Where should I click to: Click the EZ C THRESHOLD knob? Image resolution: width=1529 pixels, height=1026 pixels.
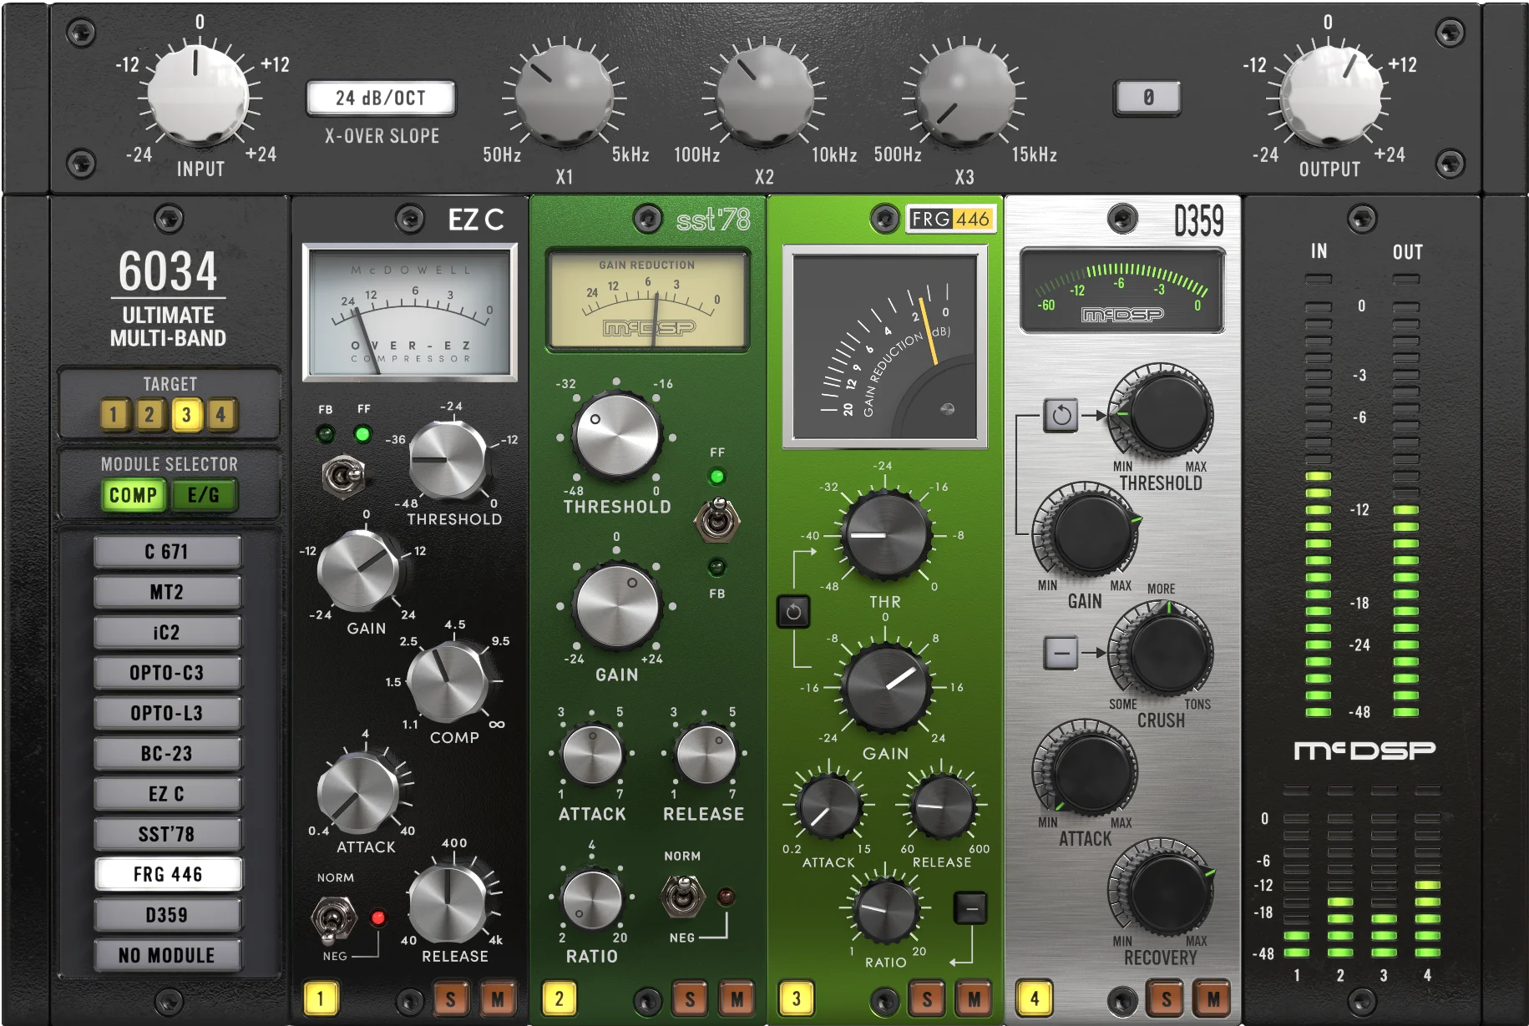pyautogui.click(x=448, y=460)
